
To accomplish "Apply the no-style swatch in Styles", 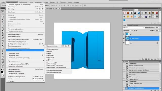I will (124, 13).
